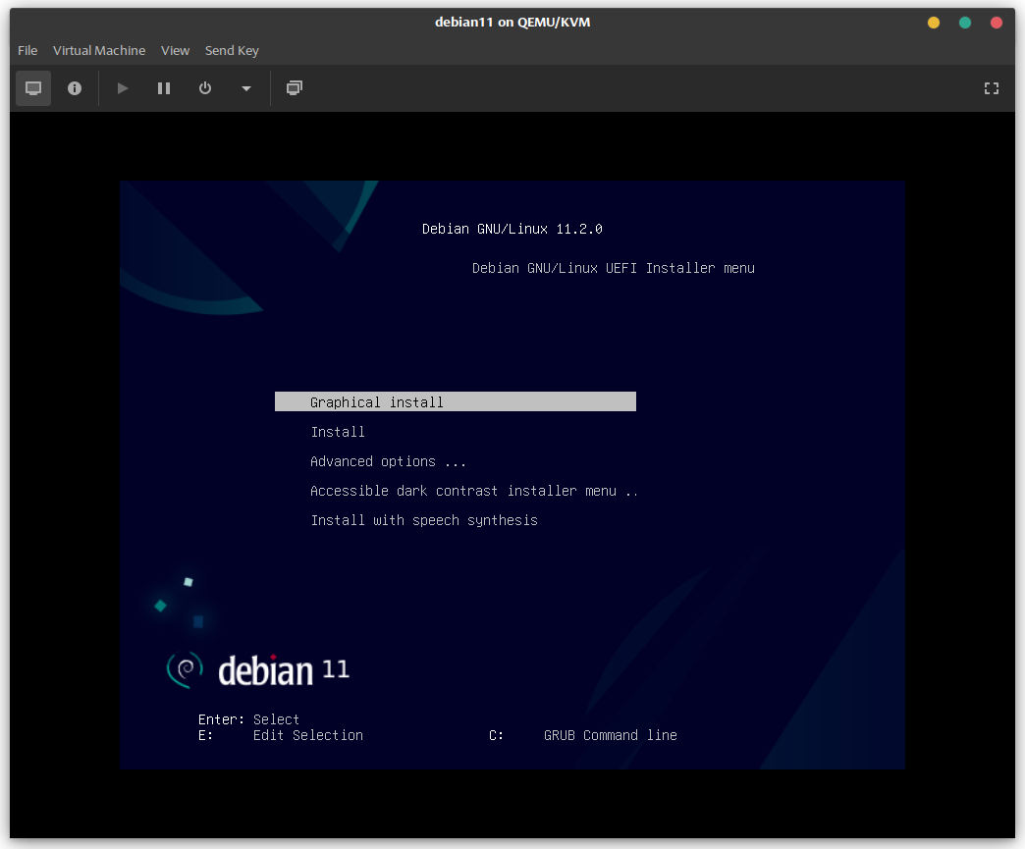
Task: Click the debian 11 logo
Action: pos(257,670)
